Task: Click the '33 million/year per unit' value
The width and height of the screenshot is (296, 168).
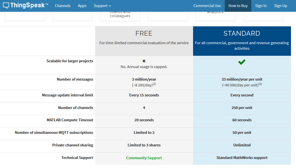Action: pyautogui.click(x=242, y=79)
